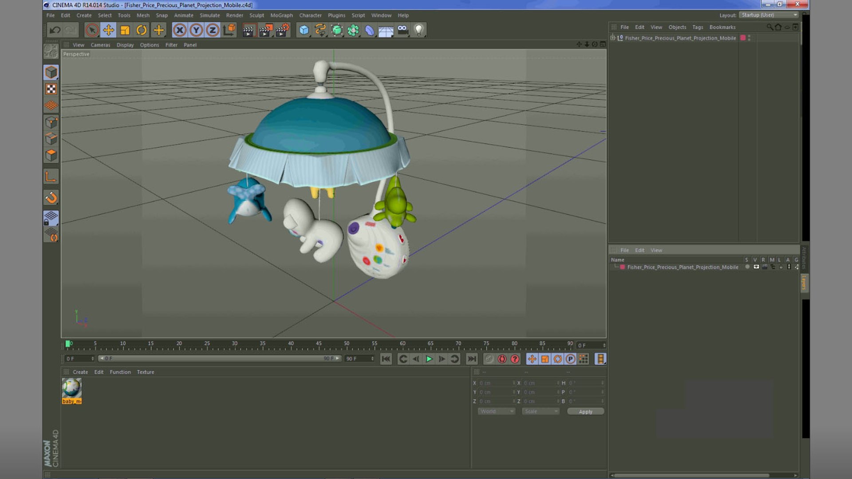Select the baby_m material thumbnail
Screen dimensions: 852x479
(71, 389)
